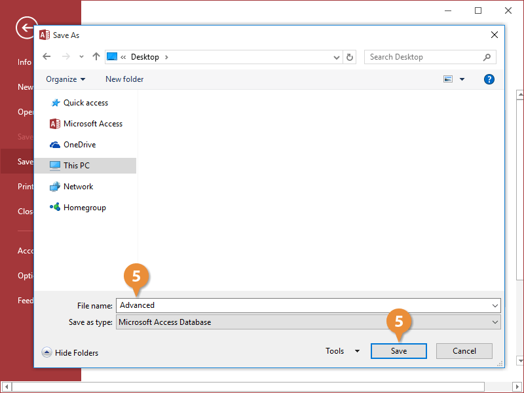
Task: Navigate up to the parent folder
Action: click(96, 57)
